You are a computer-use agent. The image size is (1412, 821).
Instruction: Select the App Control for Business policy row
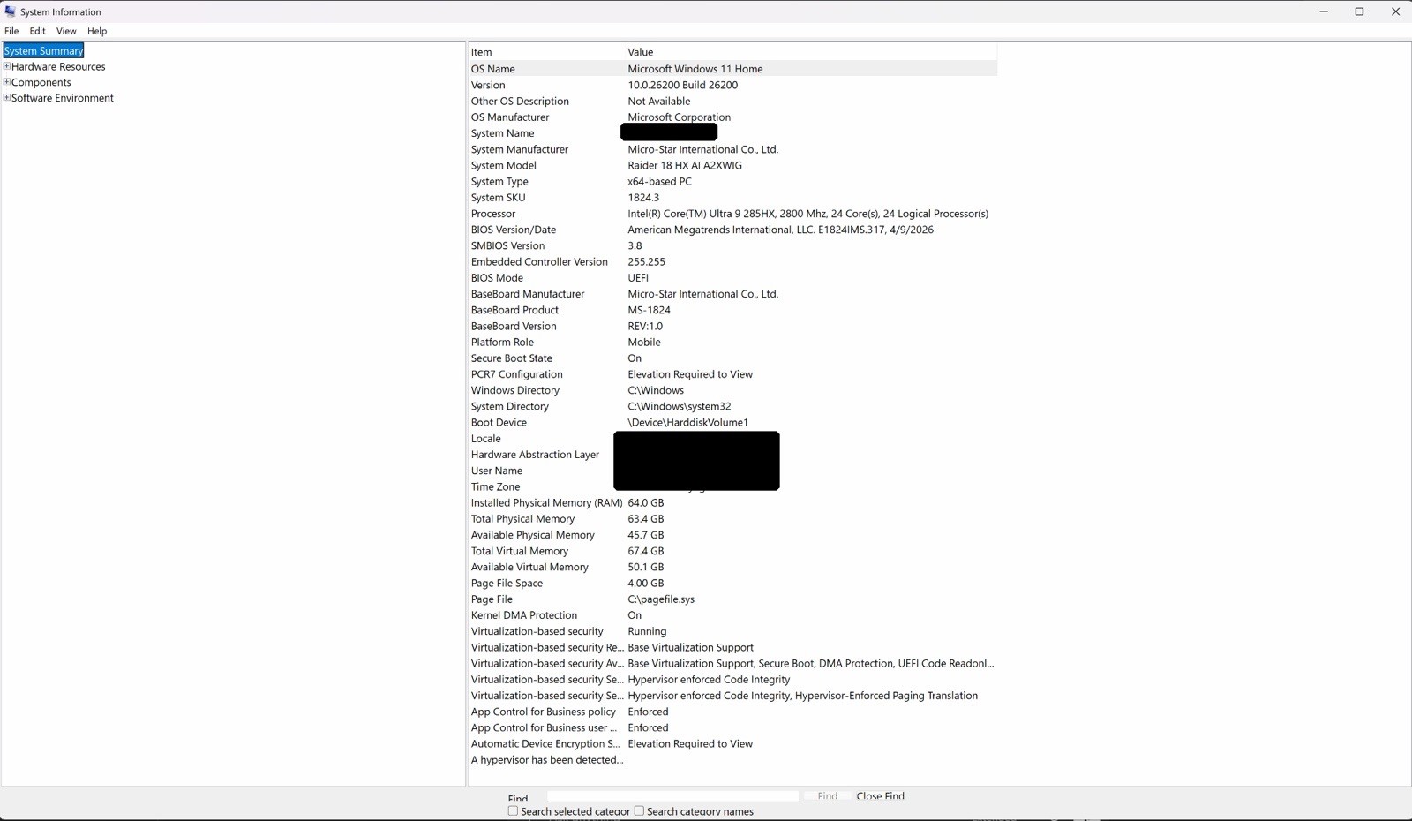coord(732,712)
